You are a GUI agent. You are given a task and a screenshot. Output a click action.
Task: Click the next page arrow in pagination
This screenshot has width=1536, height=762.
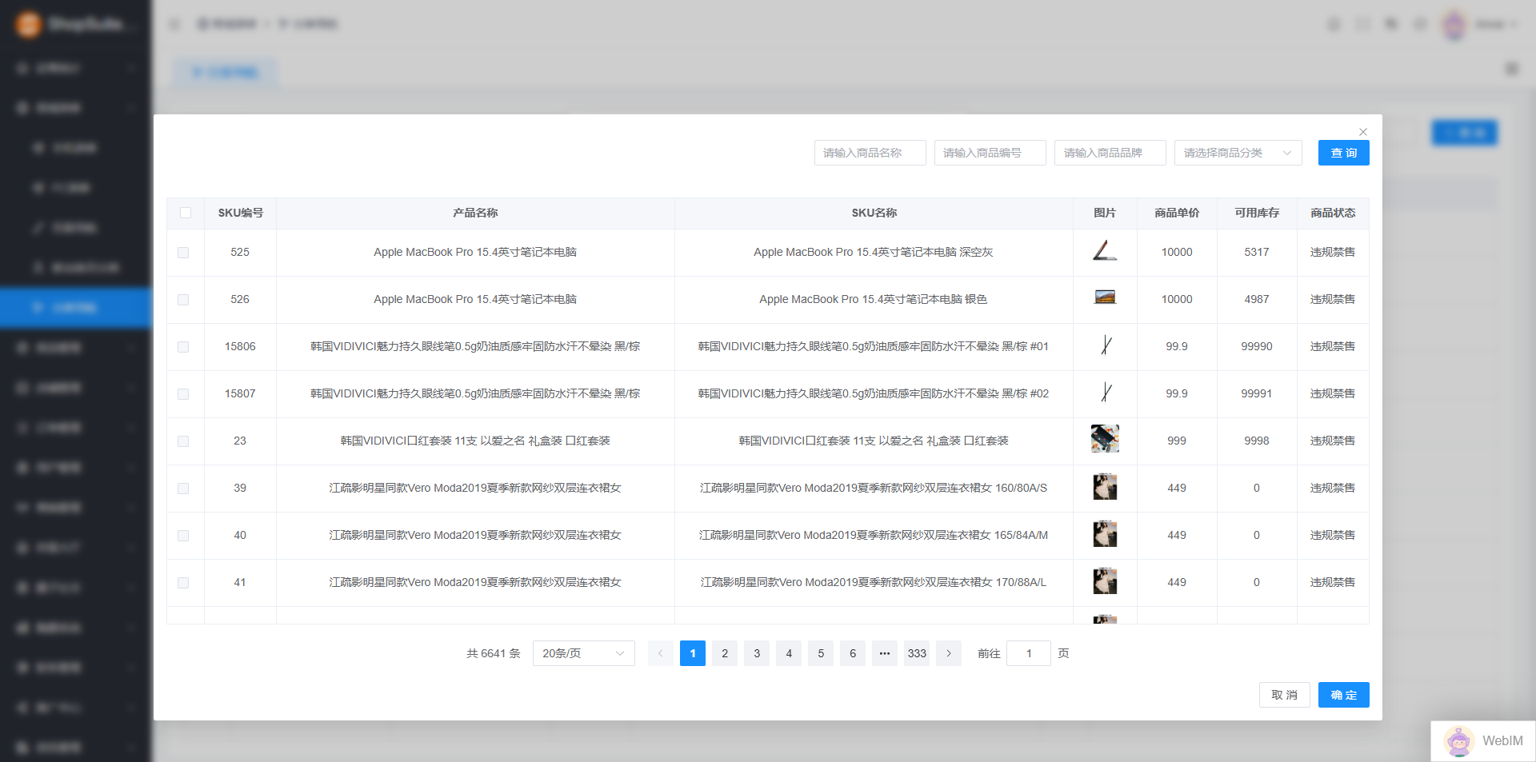point(949,653)
